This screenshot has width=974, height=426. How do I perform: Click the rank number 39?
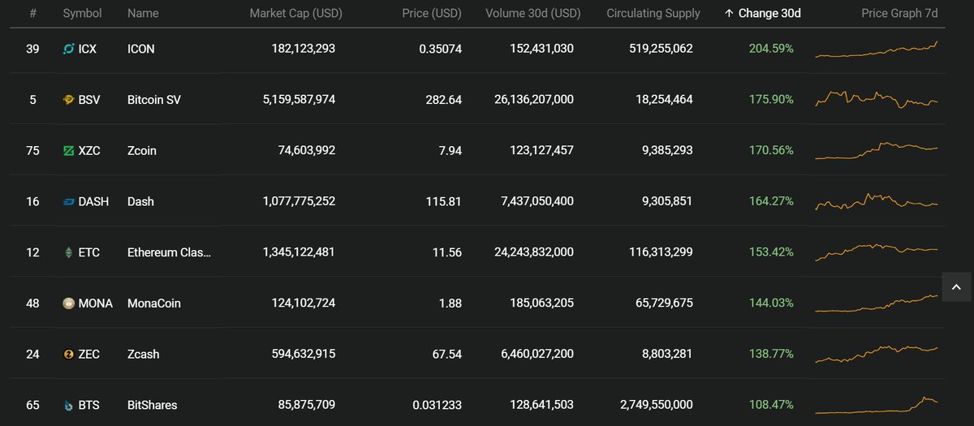tap(32, 49)
